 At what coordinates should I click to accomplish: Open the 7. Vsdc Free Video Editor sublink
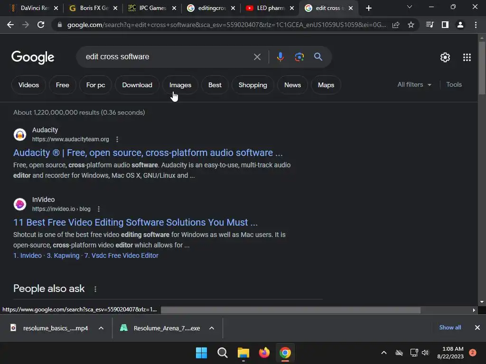pyautogui.click(x=121, y=255)
